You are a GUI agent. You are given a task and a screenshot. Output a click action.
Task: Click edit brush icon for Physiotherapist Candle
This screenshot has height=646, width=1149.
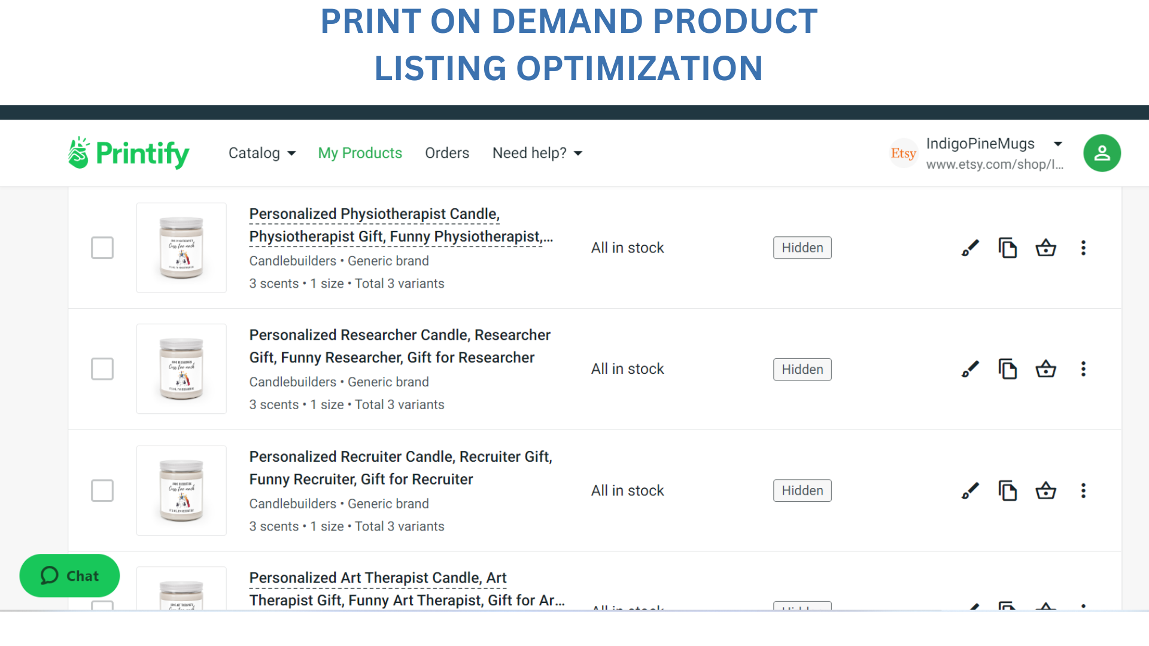click(x=970, y=248)
